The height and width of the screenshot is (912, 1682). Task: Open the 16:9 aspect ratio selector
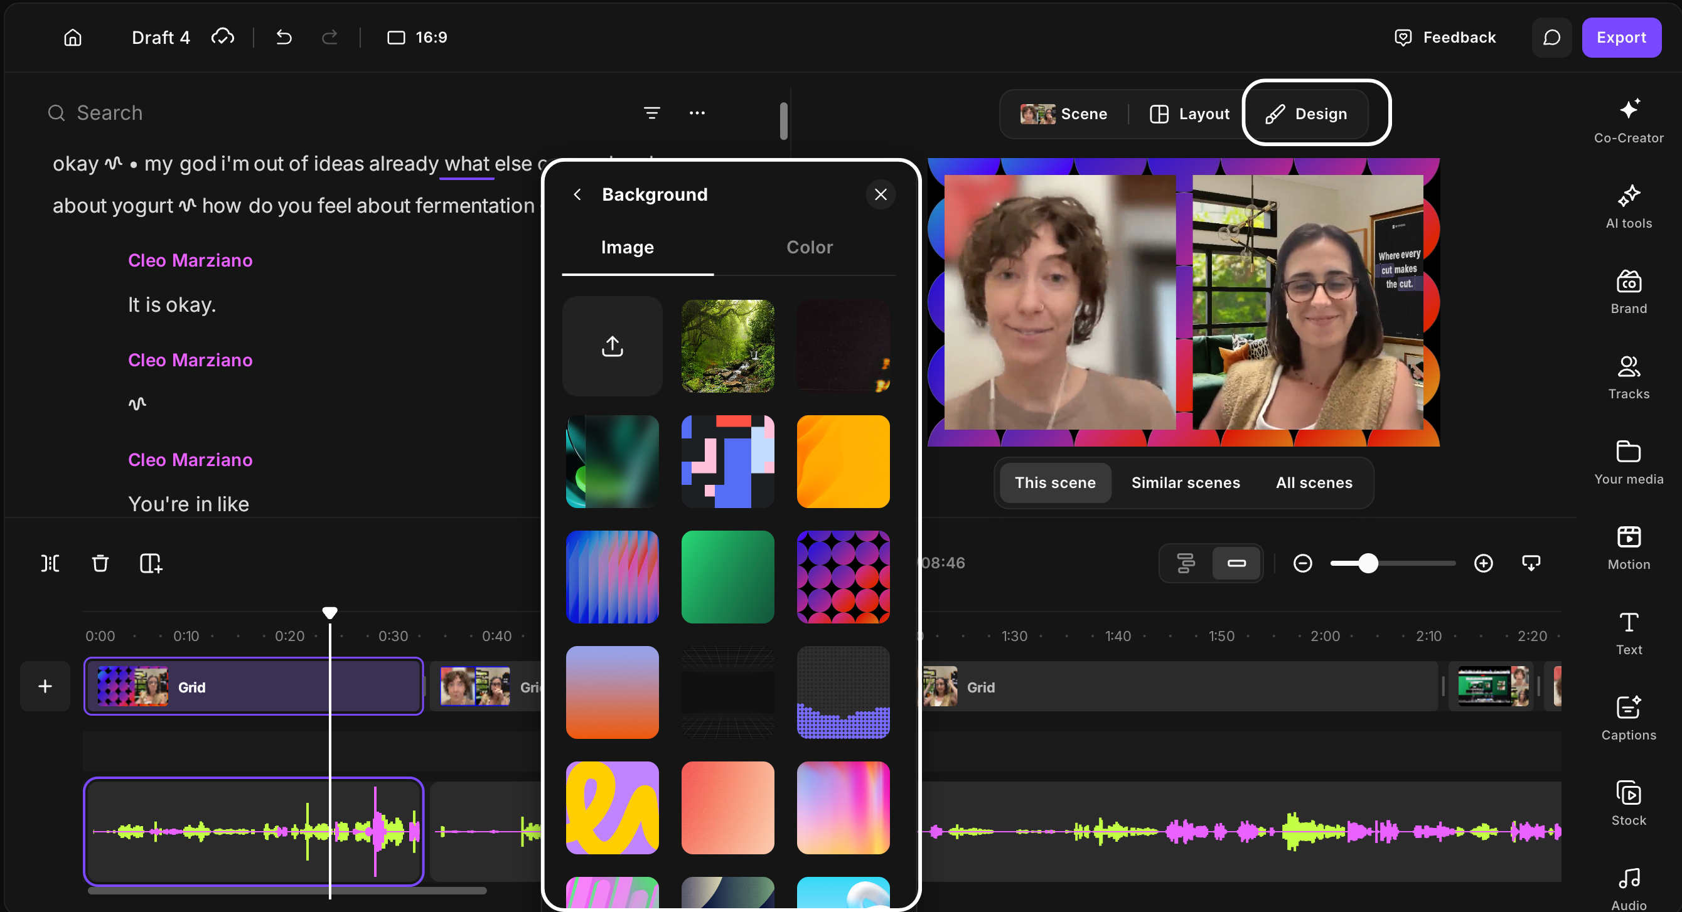point(417,37)
